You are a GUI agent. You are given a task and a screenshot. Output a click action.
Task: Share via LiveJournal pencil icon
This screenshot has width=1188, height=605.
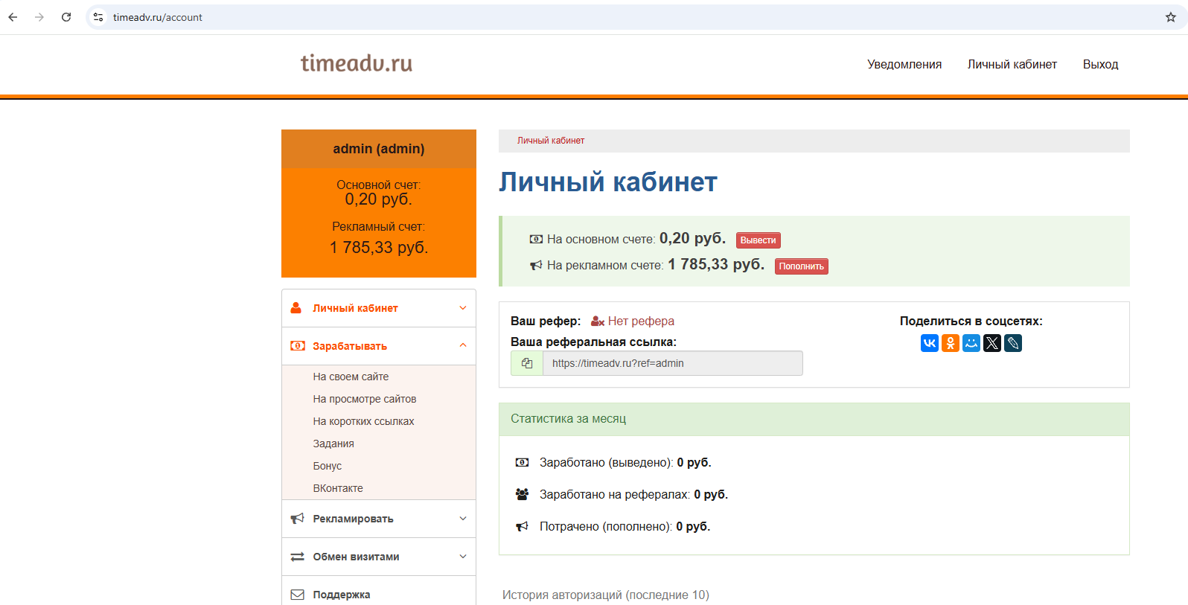1012,343
